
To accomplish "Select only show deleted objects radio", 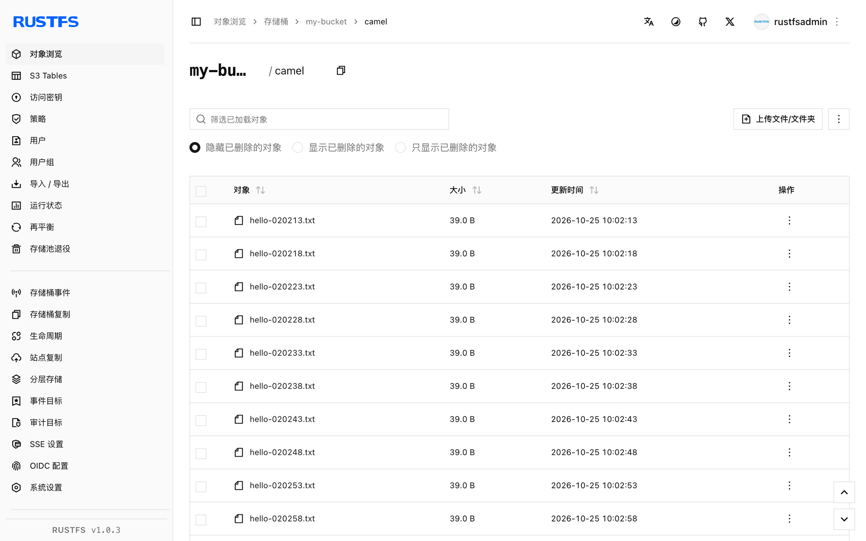I will [x=401, y=148].
